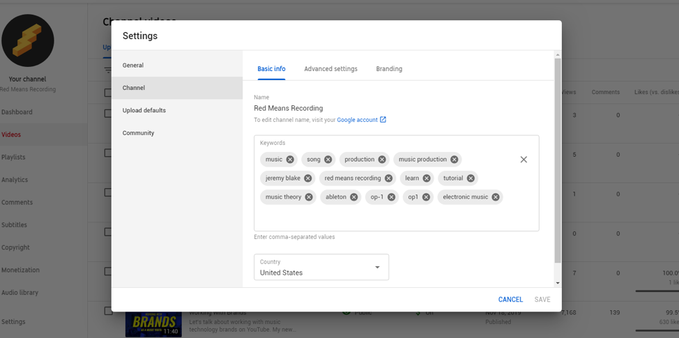Remove the "red means recording" keyword chip
This screenshot has width=679, height=338.
click(x=388, y=178)
